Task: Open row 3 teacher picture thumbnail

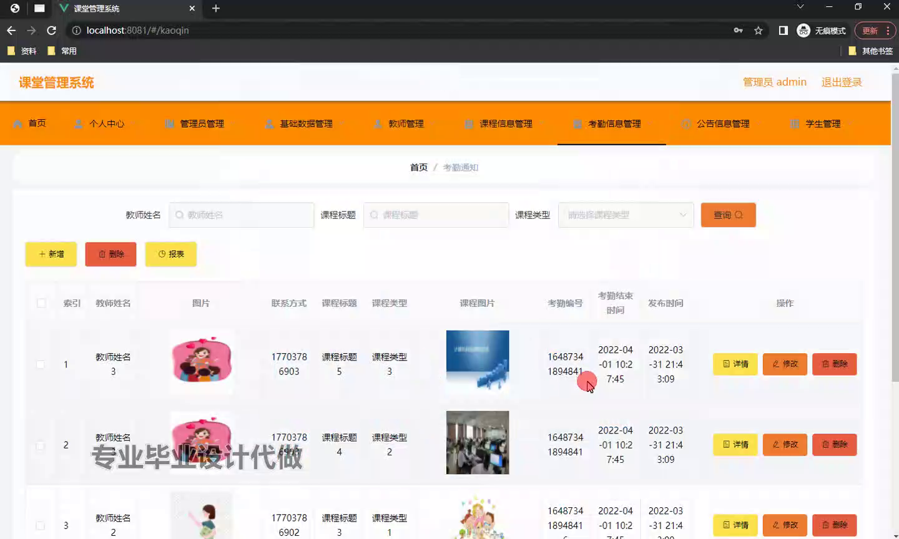Action: pyautogui.click(x=201, y=515)
